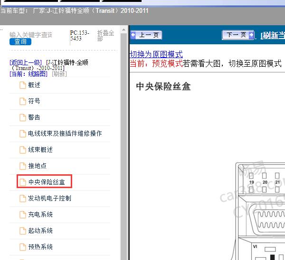Click the 预热系统 page icon

point(23,247)
